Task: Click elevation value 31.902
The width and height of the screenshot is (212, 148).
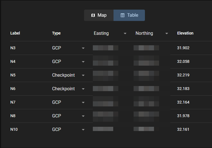Action: (183, 48)
